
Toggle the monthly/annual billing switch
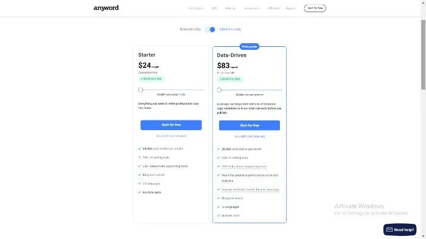[x=210, y=29]
